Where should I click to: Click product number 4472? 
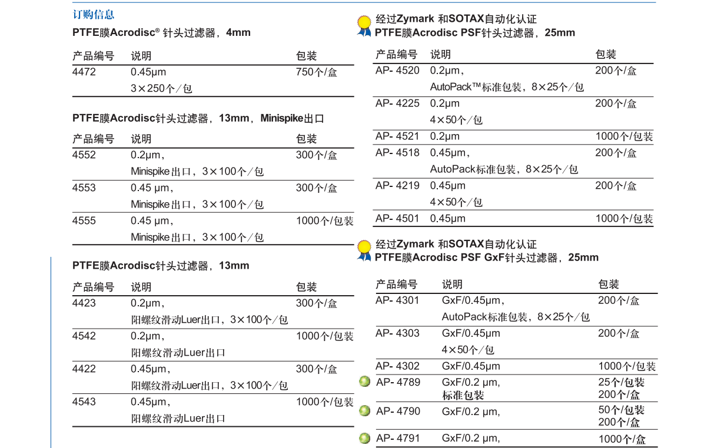[x=84, y=72]
